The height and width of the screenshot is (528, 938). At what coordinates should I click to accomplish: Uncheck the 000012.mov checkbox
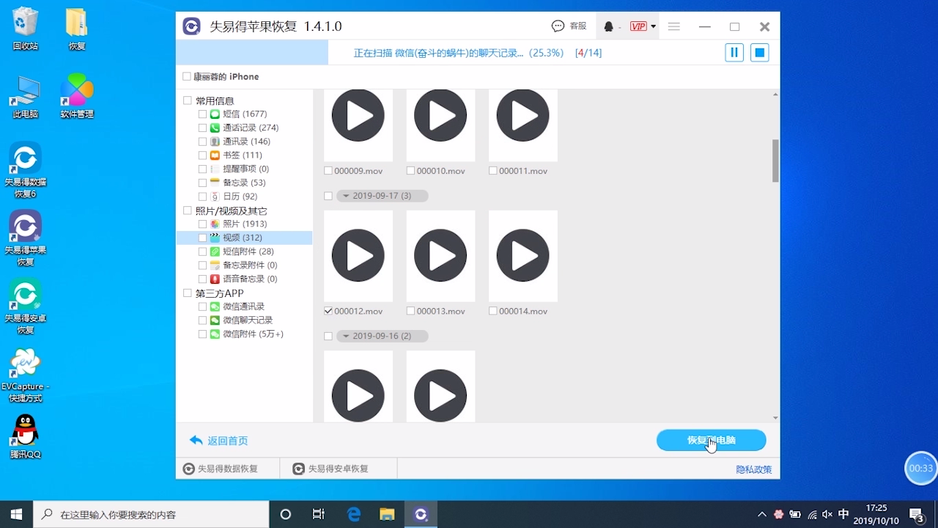[328, 311]
